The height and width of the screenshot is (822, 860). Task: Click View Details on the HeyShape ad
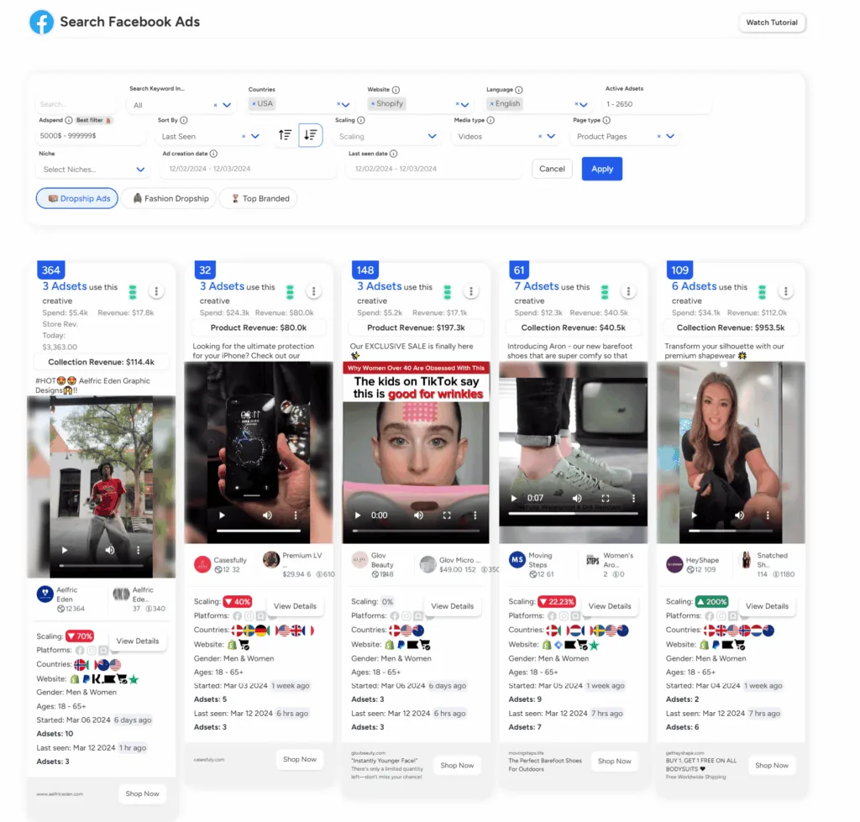(x=766, y=605)
